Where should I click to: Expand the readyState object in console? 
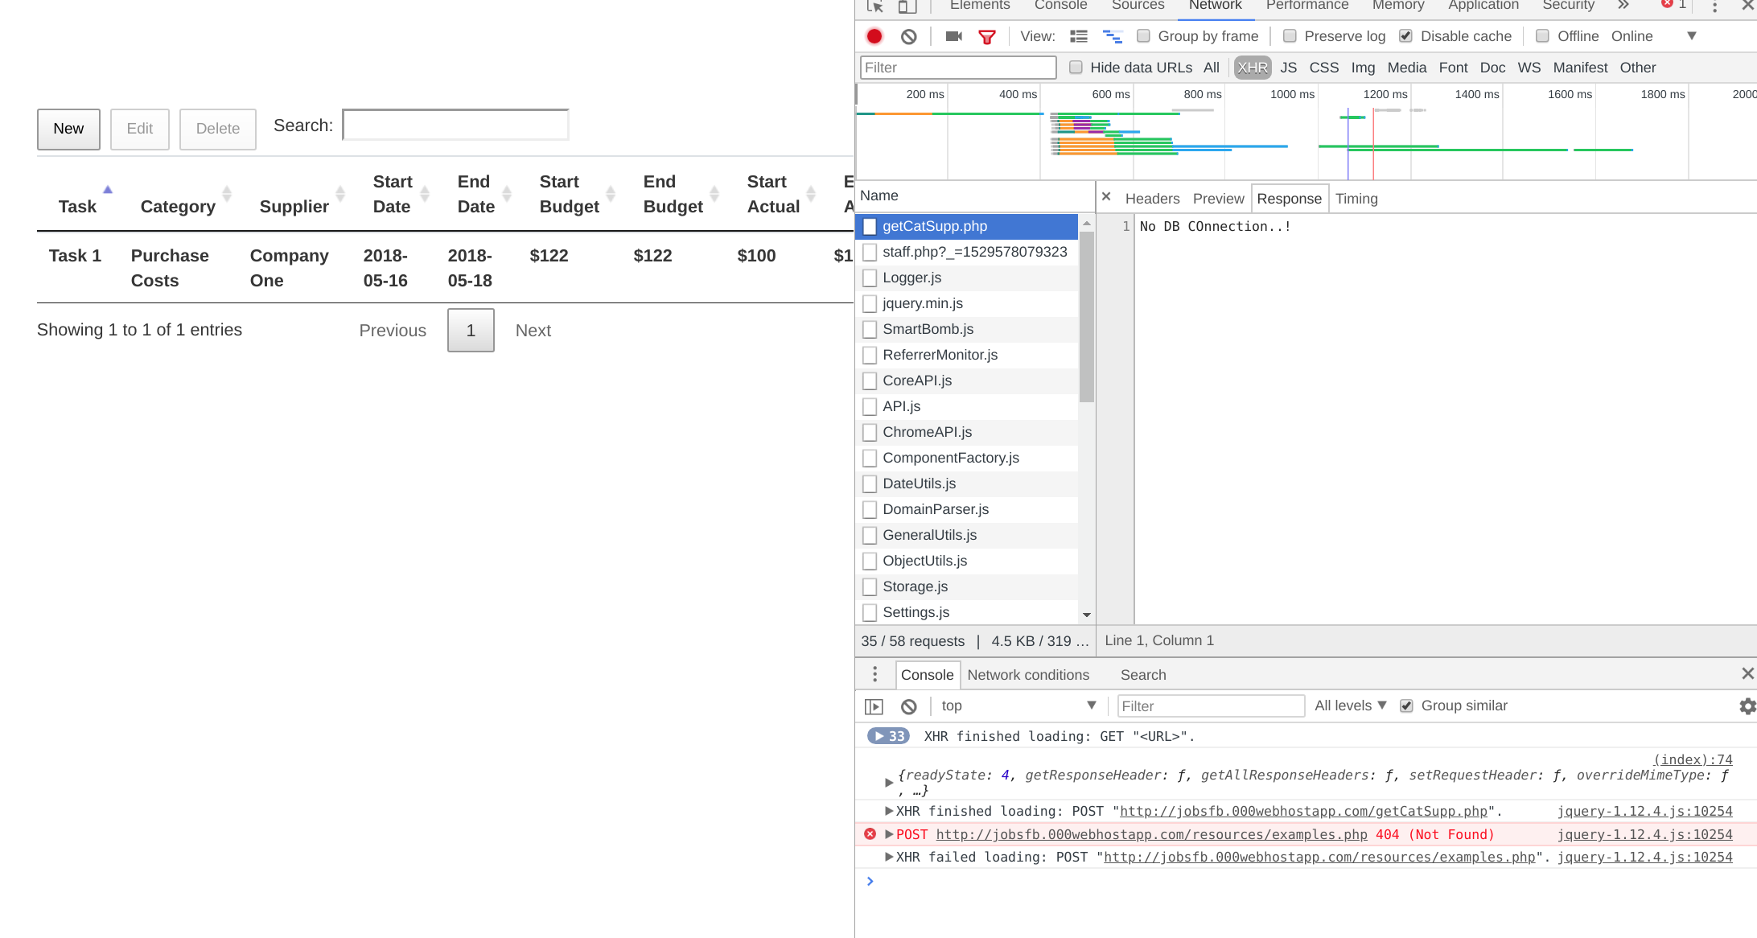(x=889, y=782)
